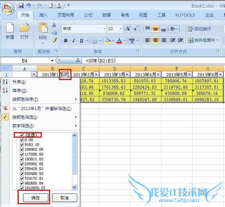Toggle bold formatting

pyautogui.click(x=66, y=40)
